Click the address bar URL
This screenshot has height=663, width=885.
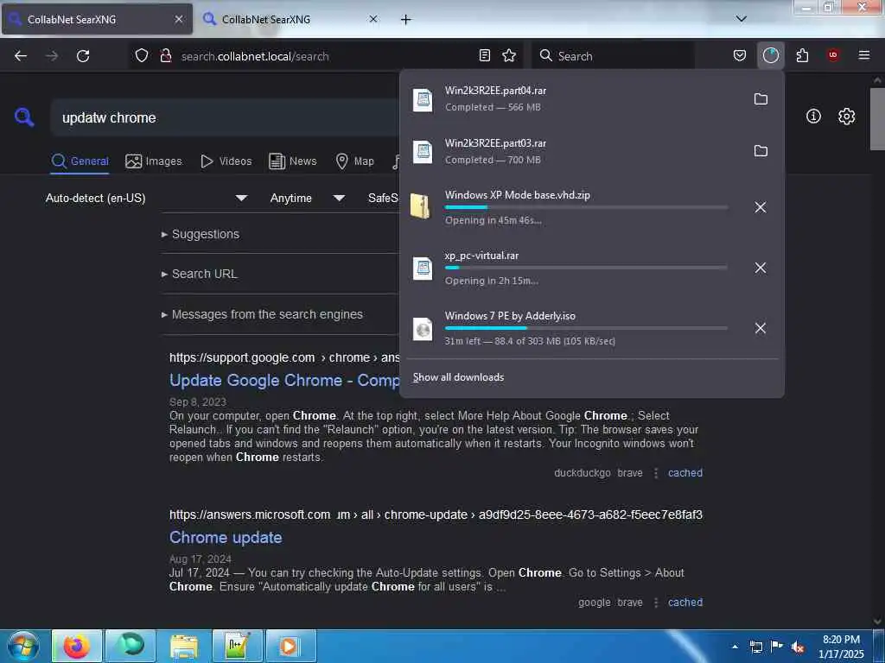[255, 56]
